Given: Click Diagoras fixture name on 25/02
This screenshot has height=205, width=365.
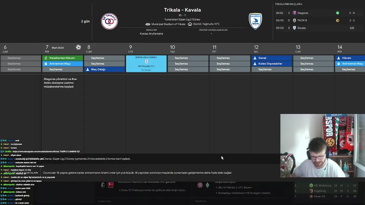Looking at the screenshot, I should pos(303,13).
